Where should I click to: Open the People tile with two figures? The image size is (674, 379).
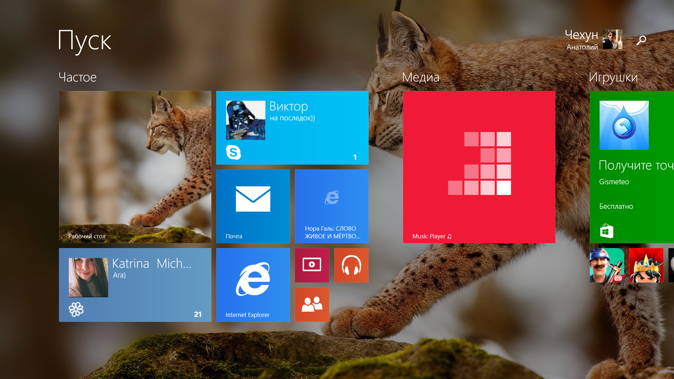312,305
